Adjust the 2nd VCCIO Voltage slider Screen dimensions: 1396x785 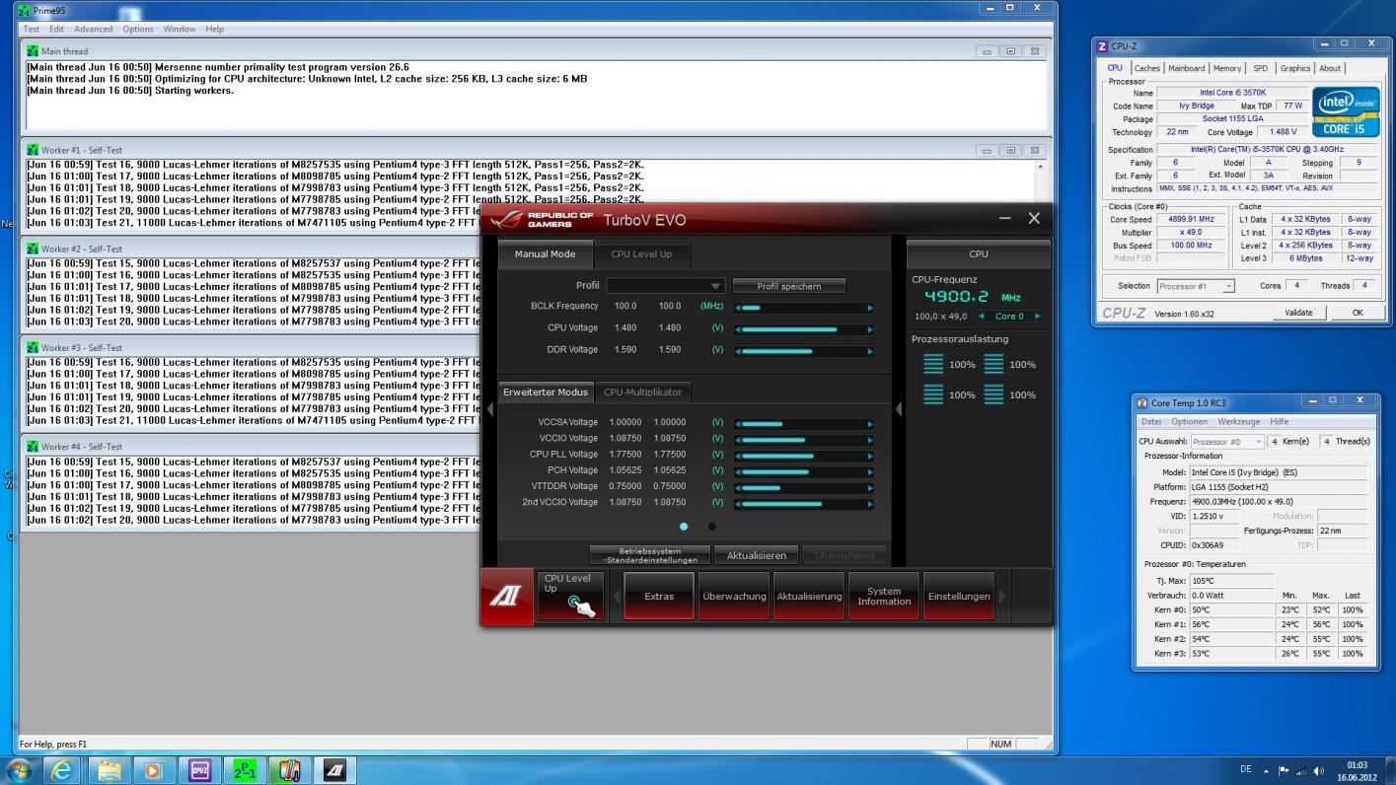tap(804, 503)
